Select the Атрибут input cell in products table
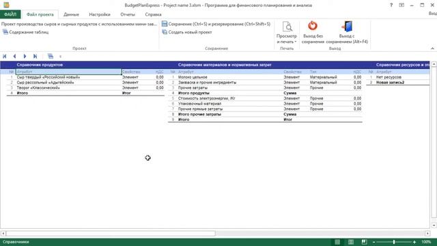Image resolution: width=437 pixels, height=246 pixels. click(x=68, y=72)
